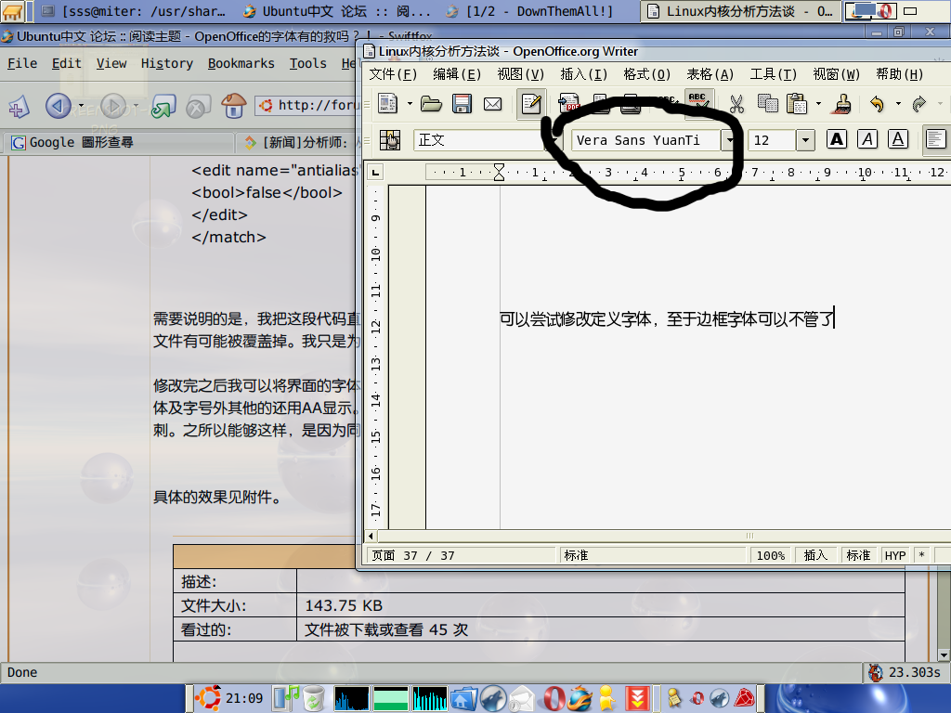Toggle AutoSpellcheck ABC button
The image size is (951, 713).
click(698, 103)
